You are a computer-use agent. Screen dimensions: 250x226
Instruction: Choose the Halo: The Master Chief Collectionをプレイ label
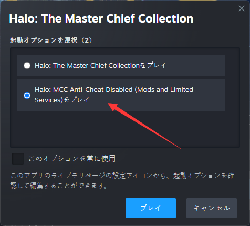coord(100,65)
